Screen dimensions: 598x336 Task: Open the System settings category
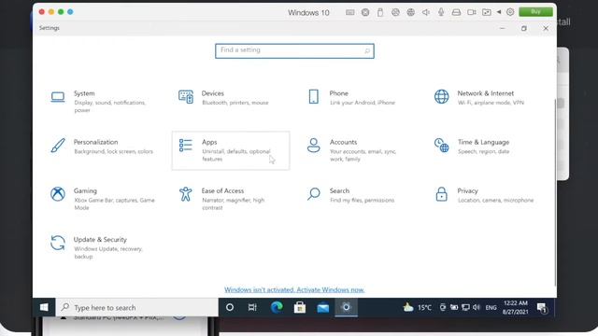click(x=101, y=102)
